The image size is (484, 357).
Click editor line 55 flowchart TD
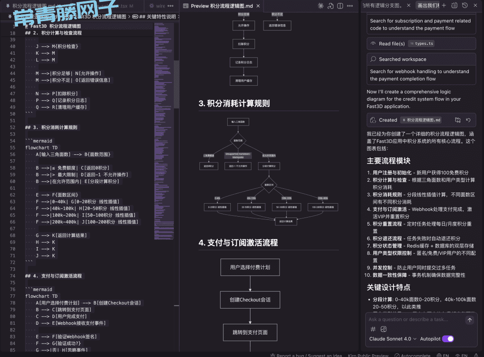[41, 148]
